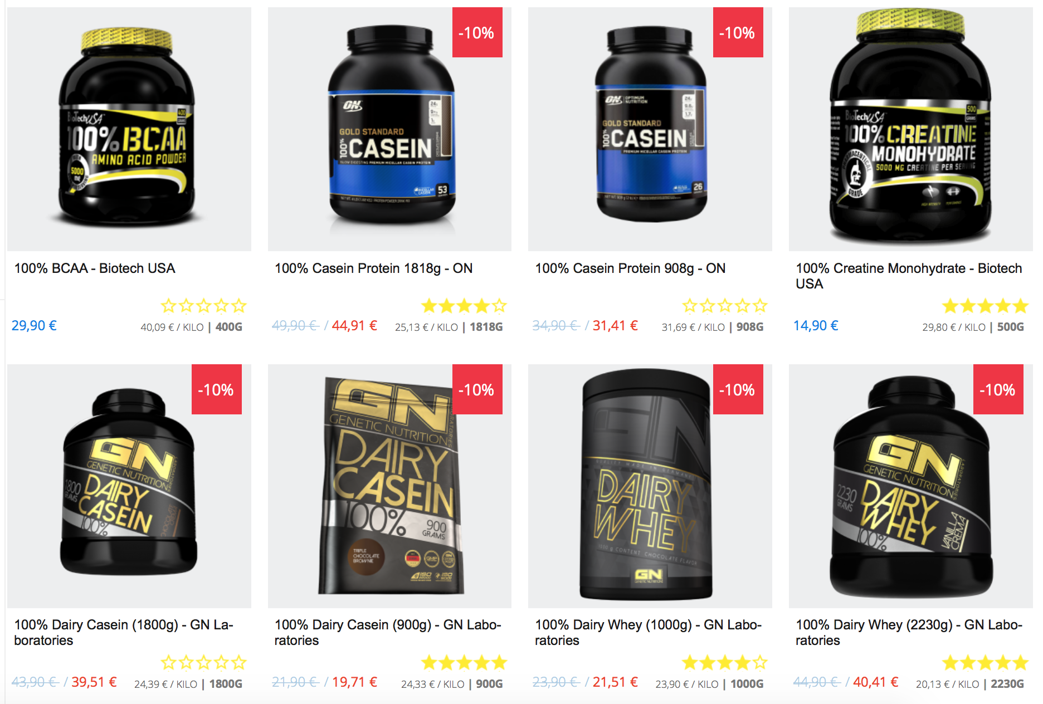Click the five-star rating for Creatine Monohydrate
The height and width of the screenshot is (704, 1043).
[985, 306]
